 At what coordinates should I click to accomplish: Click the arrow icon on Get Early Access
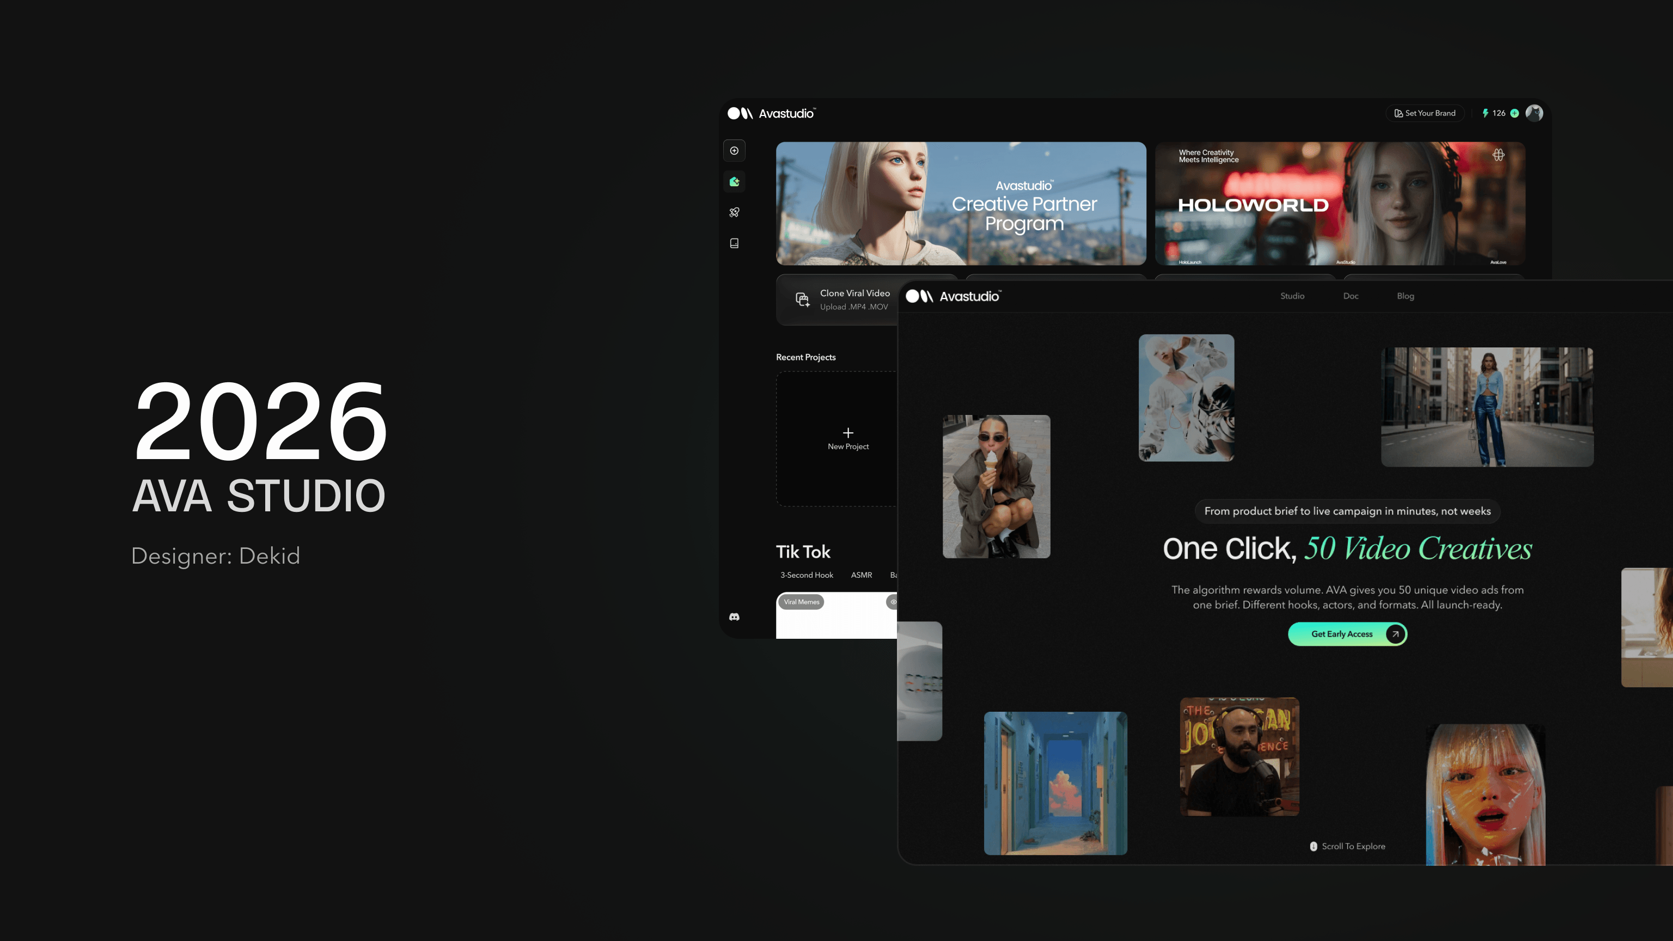(x=1395, y=634)
